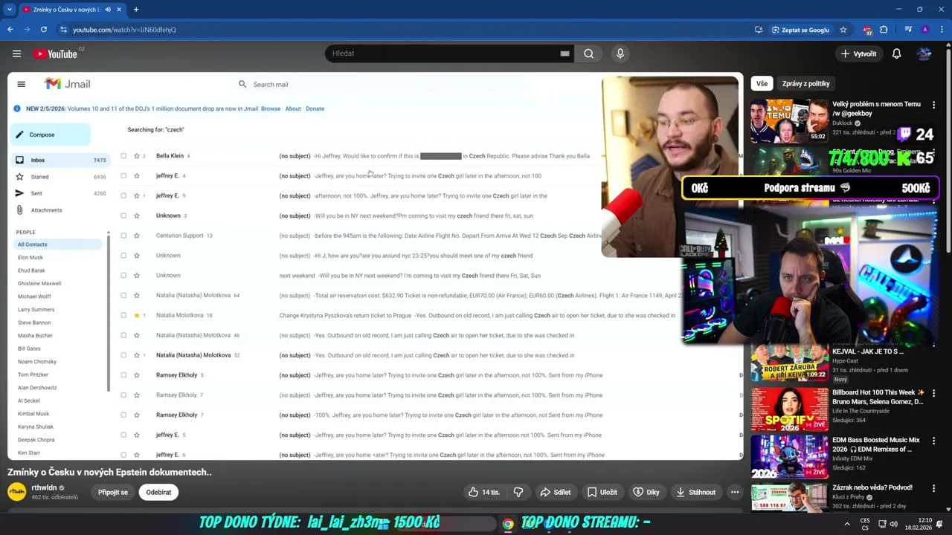Image resolution: width=952 pixels, height=535 pixels.
Task: Open the on-screen keyboard icon in search box
Action: 565,53
